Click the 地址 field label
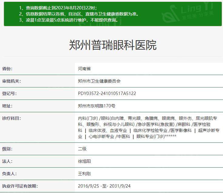Image resolution: width=223 pixels, height=193 pixels. click(x=7, y=106)
